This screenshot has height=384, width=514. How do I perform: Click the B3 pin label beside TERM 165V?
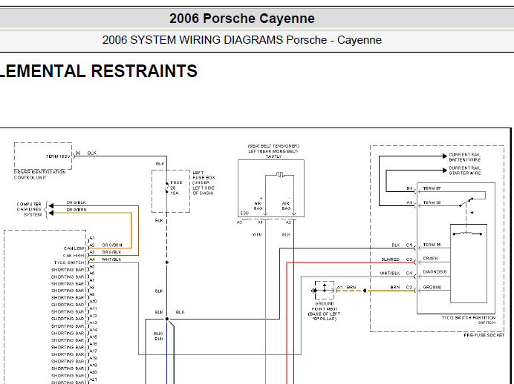pos(78,153)
